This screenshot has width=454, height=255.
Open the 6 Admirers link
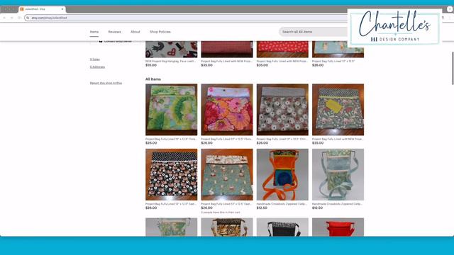click(97, 67)
